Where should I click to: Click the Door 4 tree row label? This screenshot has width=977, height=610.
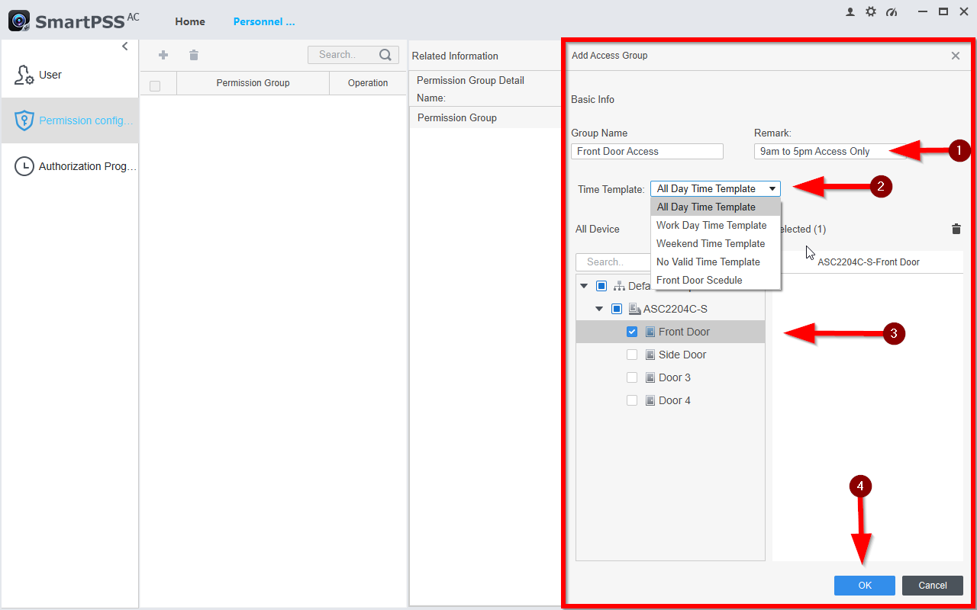click(675, 400)
